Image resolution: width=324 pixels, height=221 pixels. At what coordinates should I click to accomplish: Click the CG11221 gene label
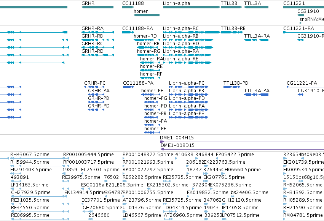point(294,3)
